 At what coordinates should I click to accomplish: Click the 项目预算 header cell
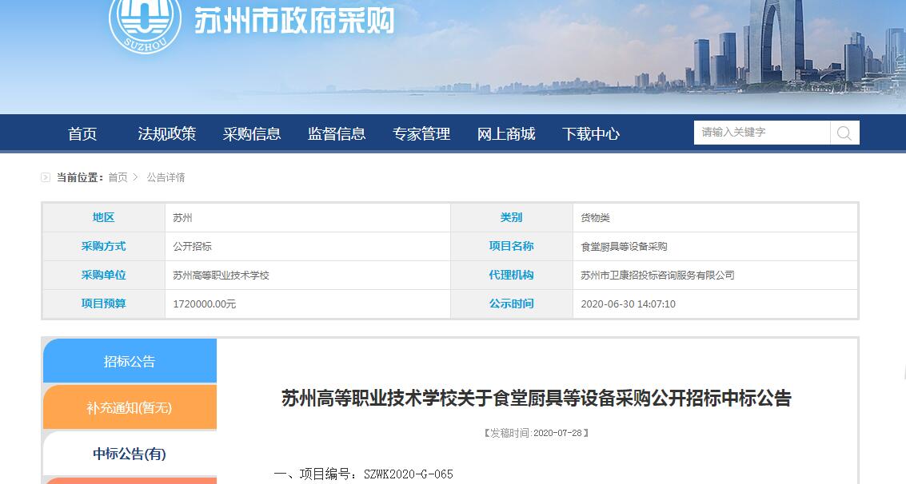pyautogui.click(x=104, y=303)
